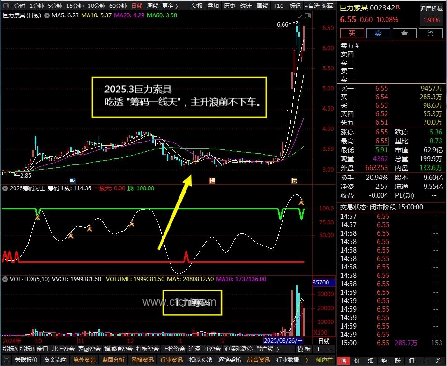Select the 两融资金 indicator tab

click(x=89, y=349)
